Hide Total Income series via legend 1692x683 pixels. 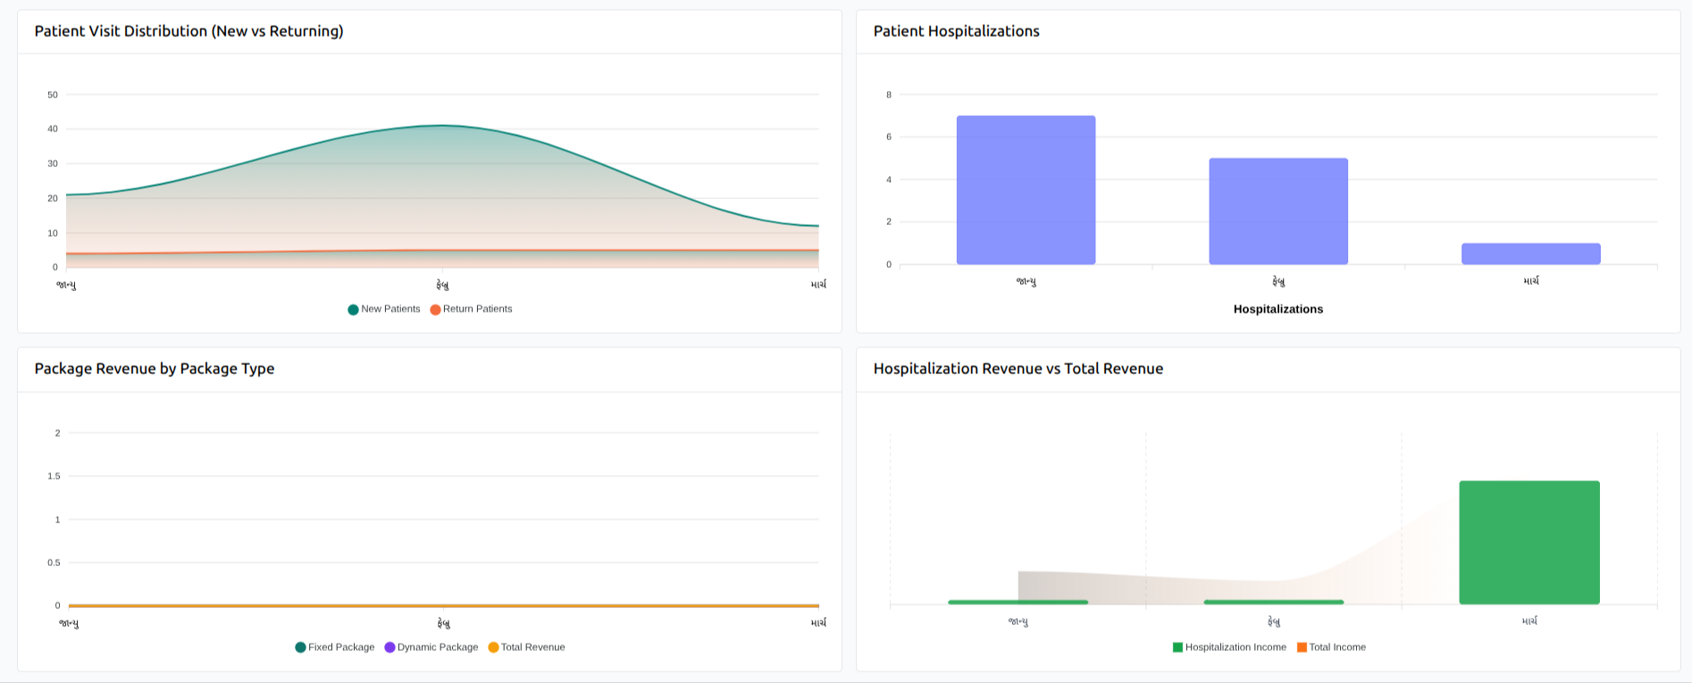[1331, 647]
